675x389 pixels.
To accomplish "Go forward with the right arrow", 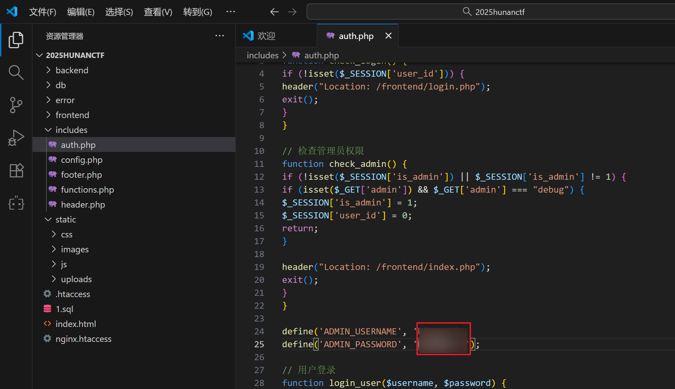I will pyautogui.click(x=292, y=12).
